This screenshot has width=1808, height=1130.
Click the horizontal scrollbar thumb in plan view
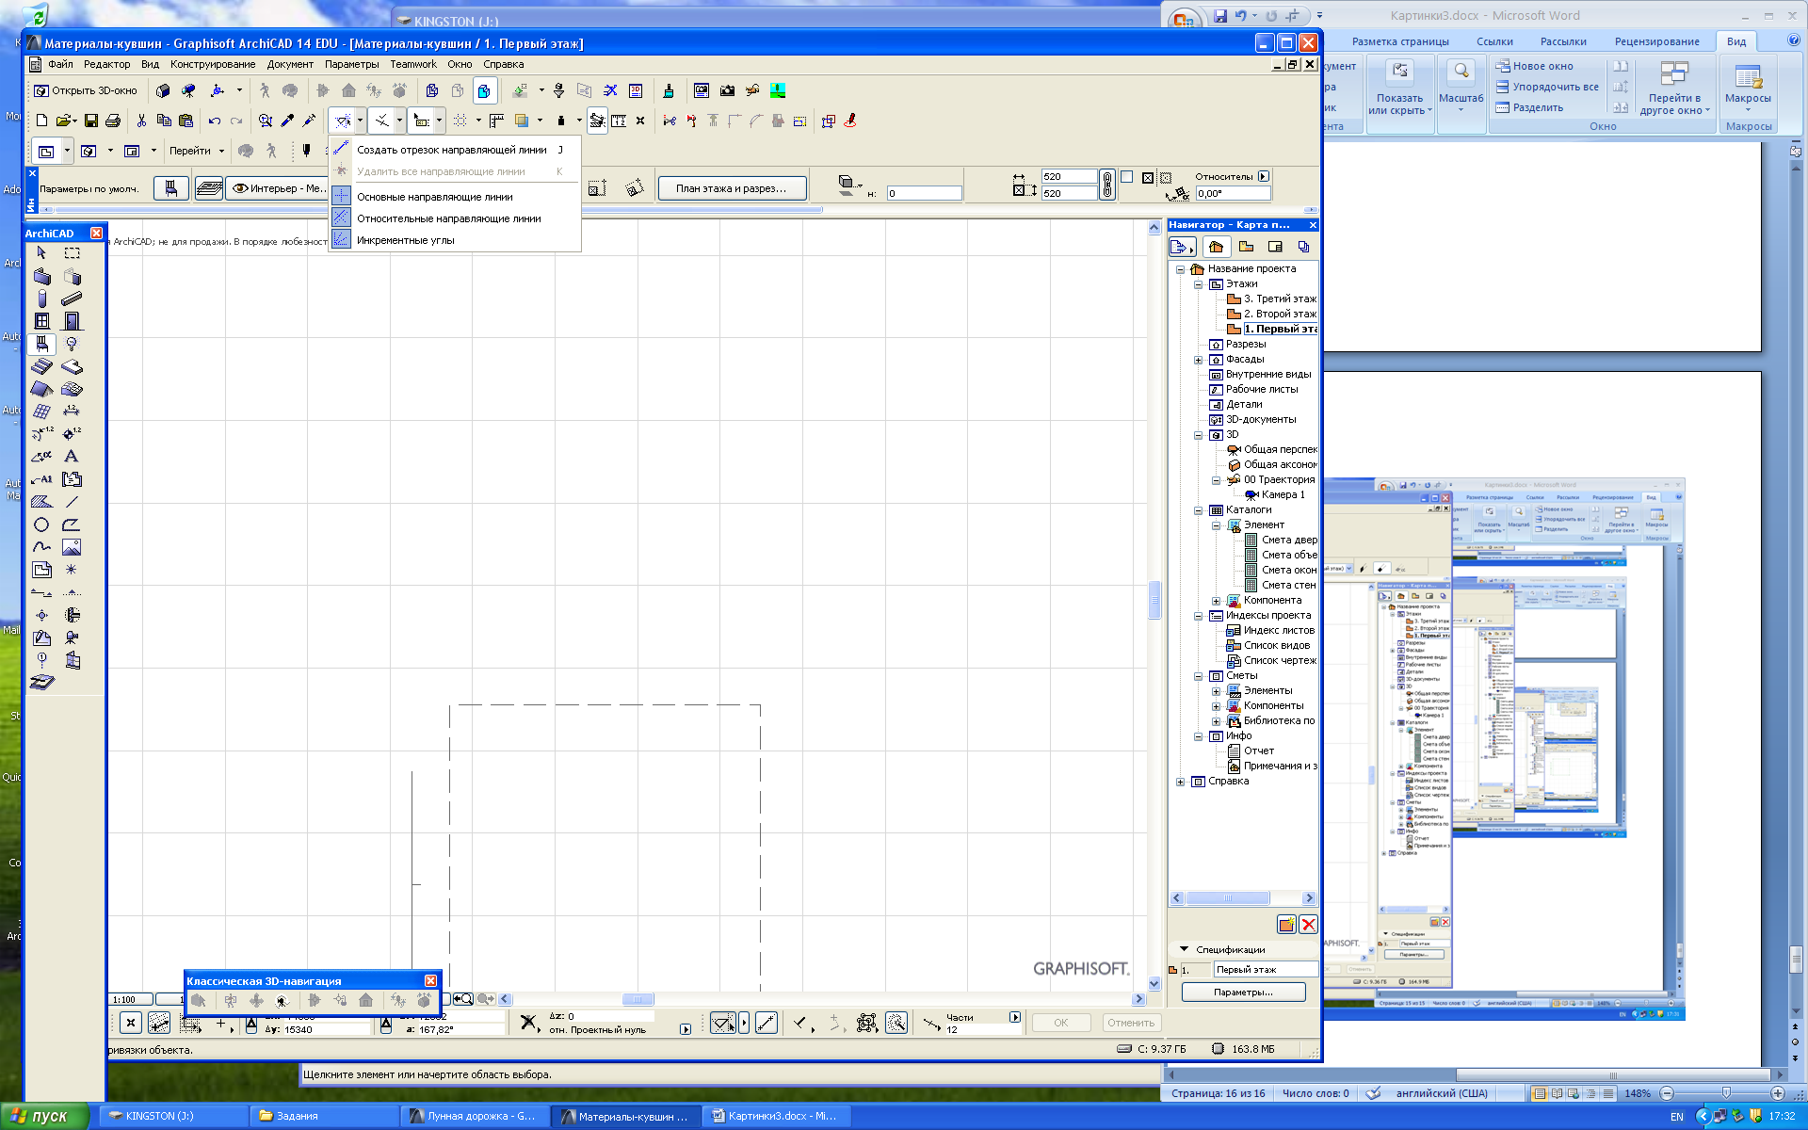[x=638, y=999]
